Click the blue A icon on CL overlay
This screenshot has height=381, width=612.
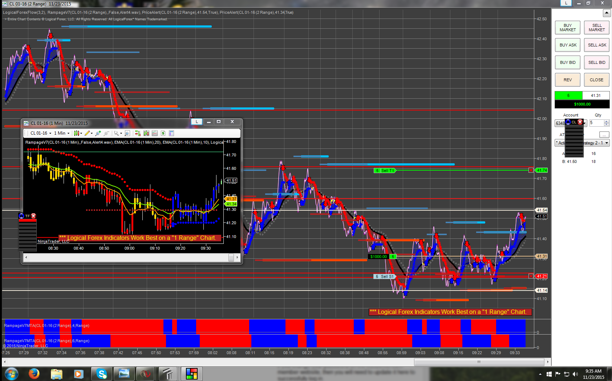(568, 122)
